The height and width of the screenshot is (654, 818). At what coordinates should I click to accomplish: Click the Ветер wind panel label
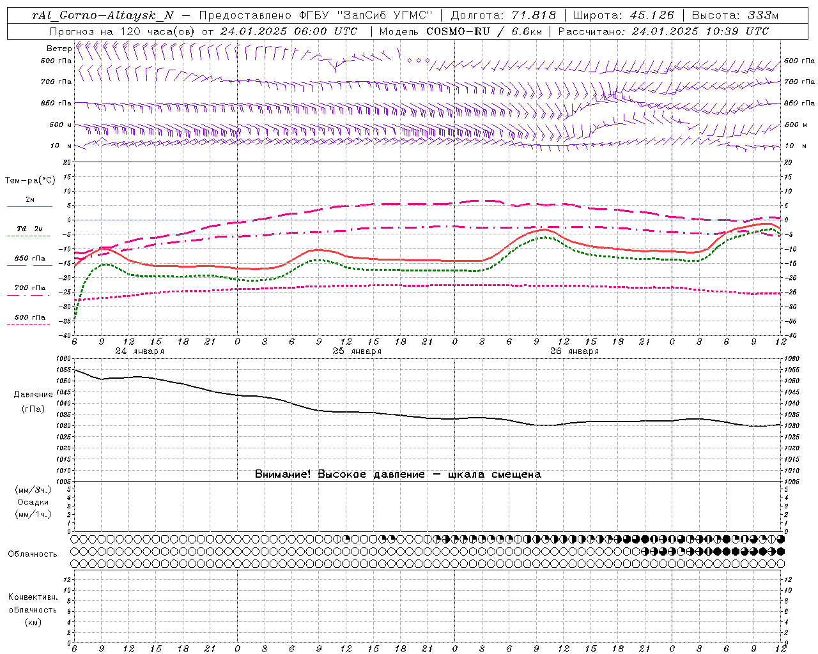[x=59, y=49]
